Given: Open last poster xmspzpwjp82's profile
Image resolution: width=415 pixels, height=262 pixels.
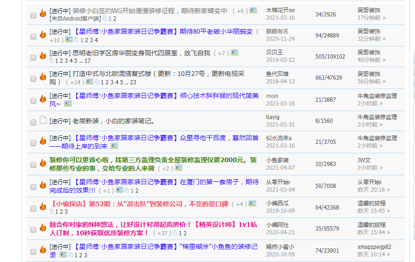Looking at the screenshot, I should [374, 247].
